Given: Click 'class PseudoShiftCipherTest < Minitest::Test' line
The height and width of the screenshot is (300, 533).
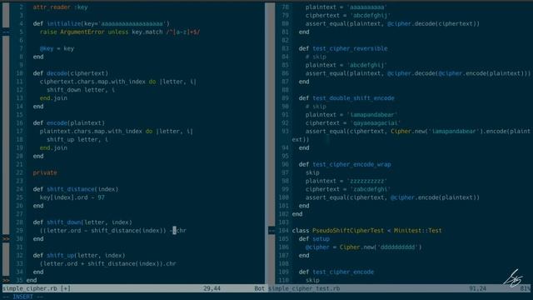Looking at the screenshot, I should (x=366, y=231).
